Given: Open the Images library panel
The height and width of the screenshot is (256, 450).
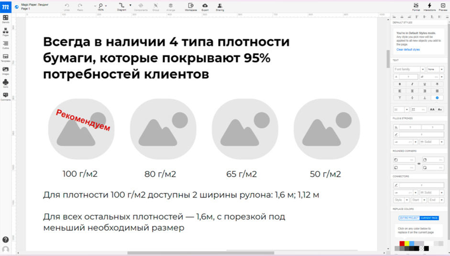Looking at the screenshot, I should 6,70.
